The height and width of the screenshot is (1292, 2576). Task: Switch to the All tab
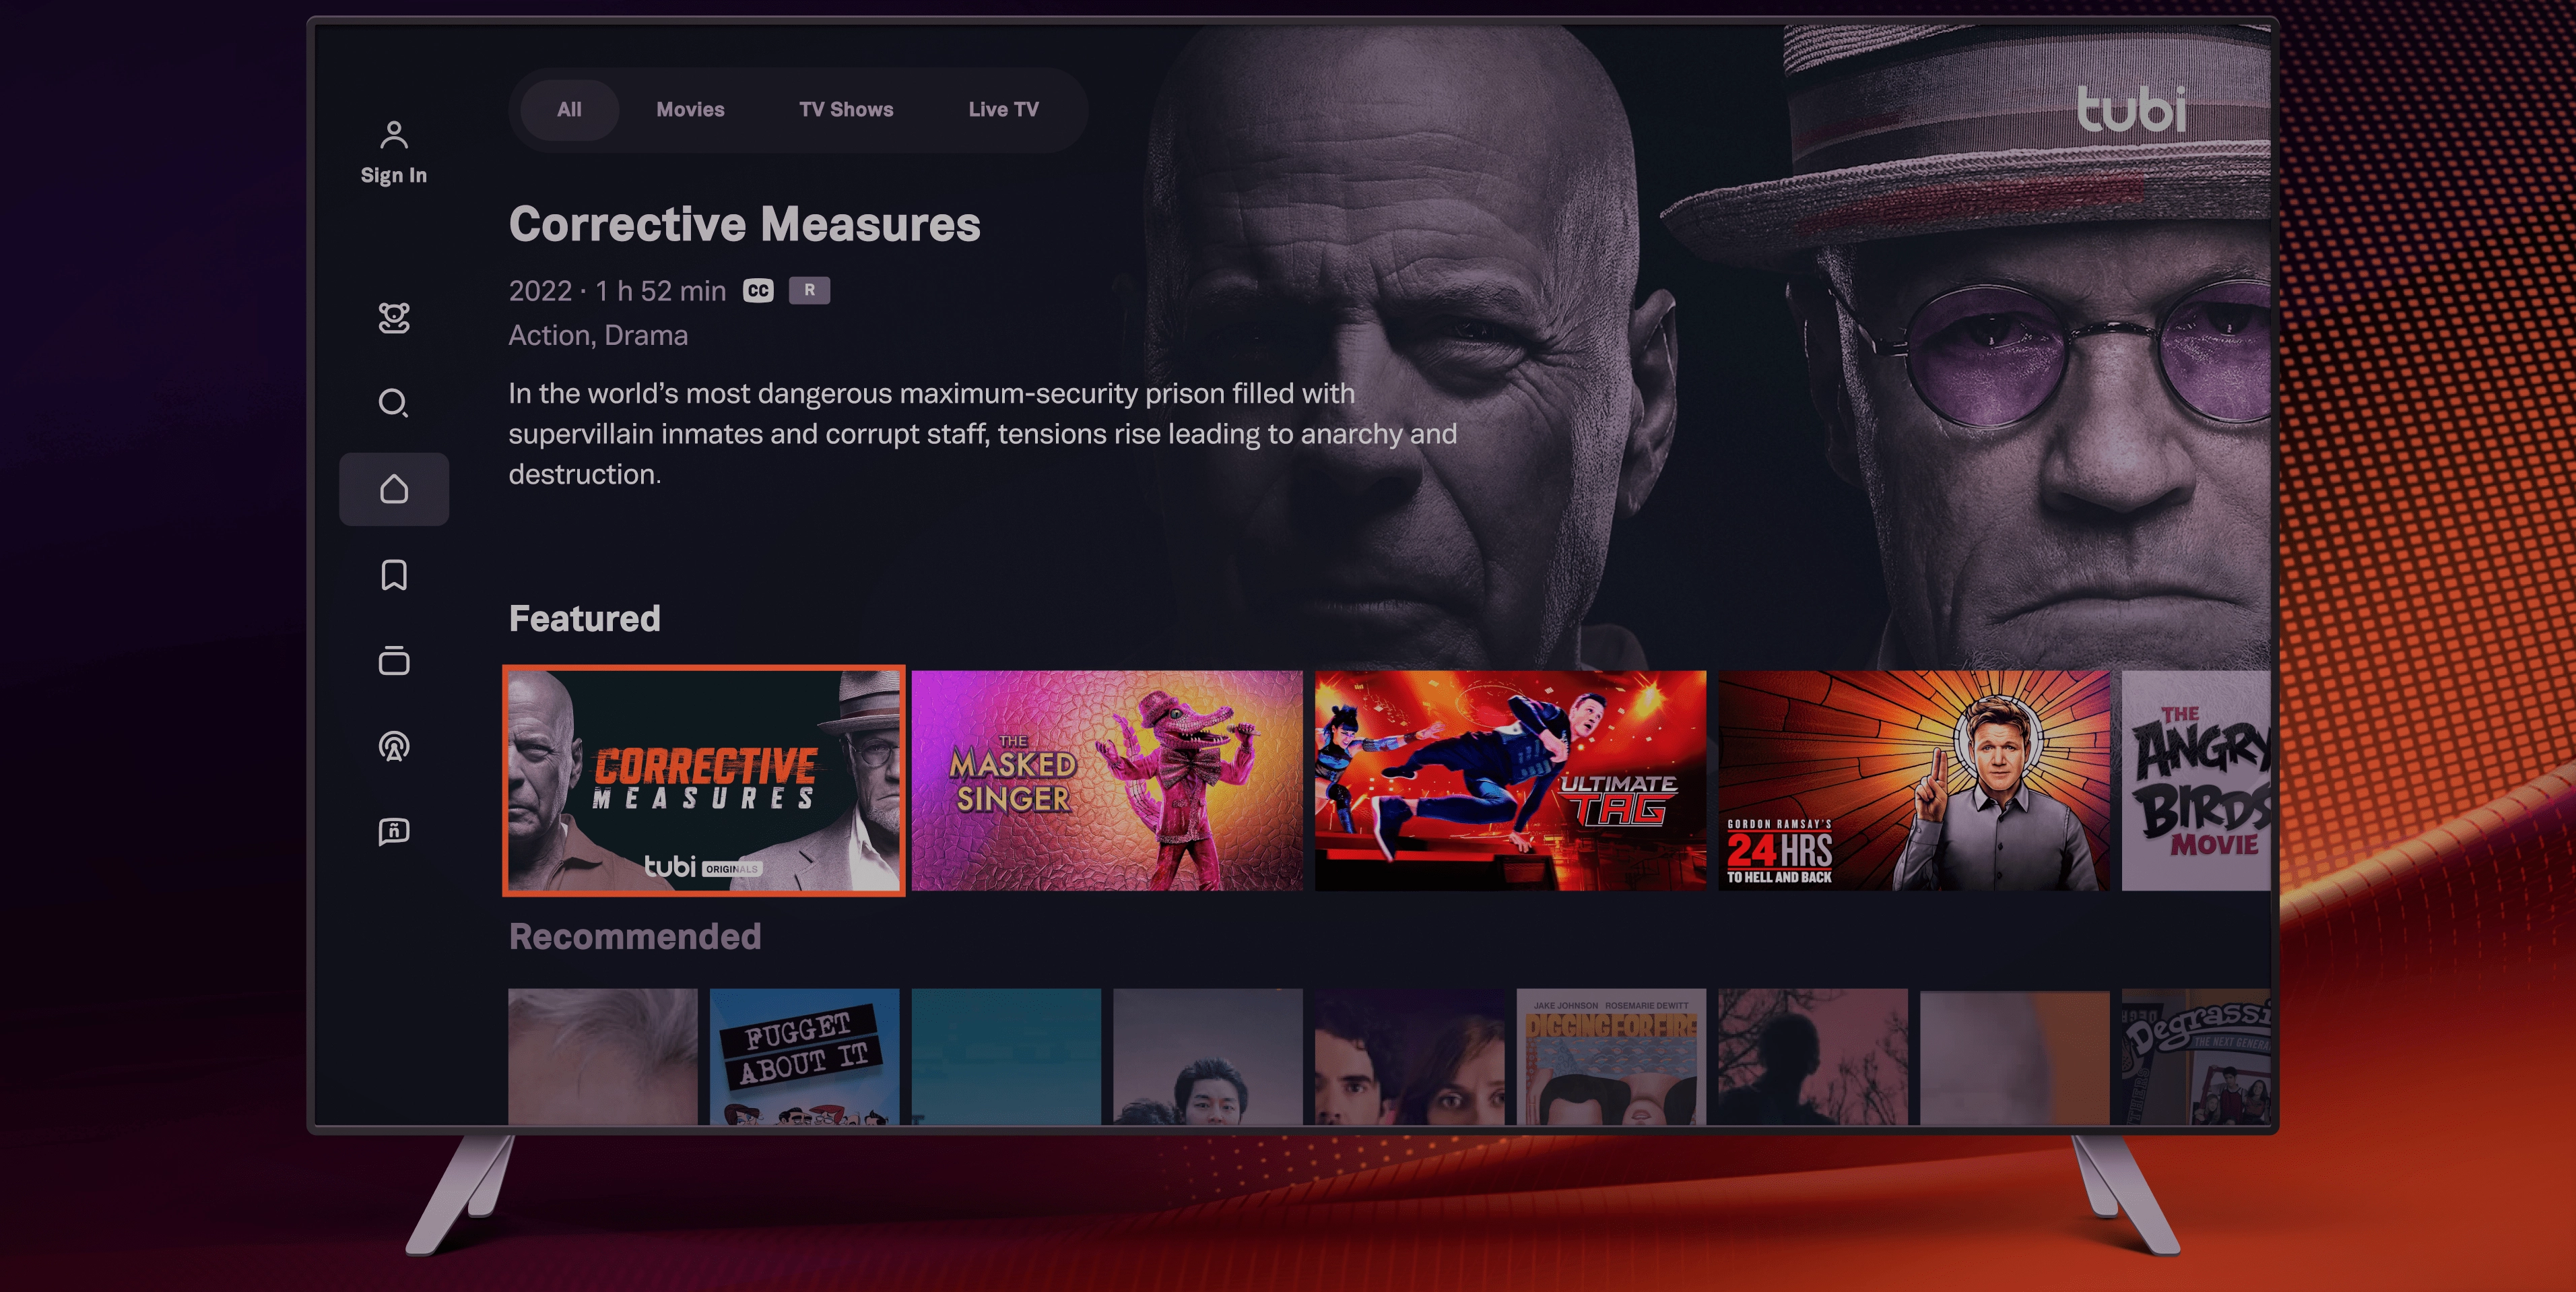point(569,110)
